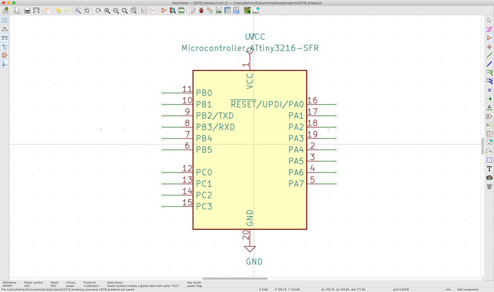Paste from clipboard icon
This screenshot has width=494, height=292.
pos(48,10)
